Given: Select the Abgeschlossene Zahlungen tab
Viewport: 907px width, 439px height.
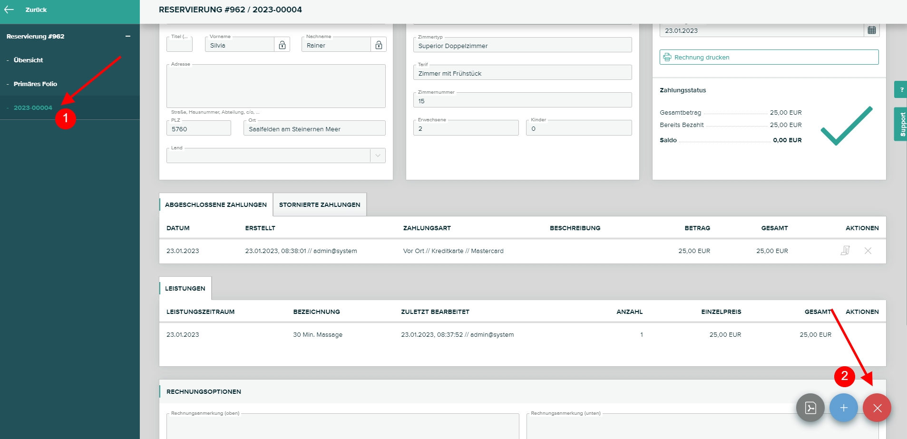Looking at the screenshot, I should 215,205.
